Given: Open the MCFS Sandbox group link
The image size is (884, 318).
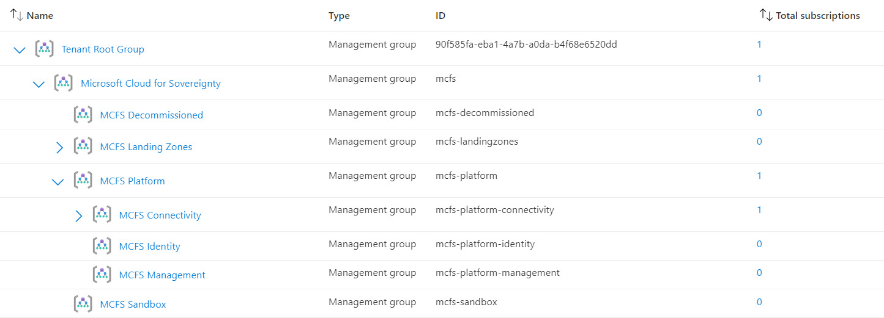Looking at the screenshot, I should [x=133, y=304].
